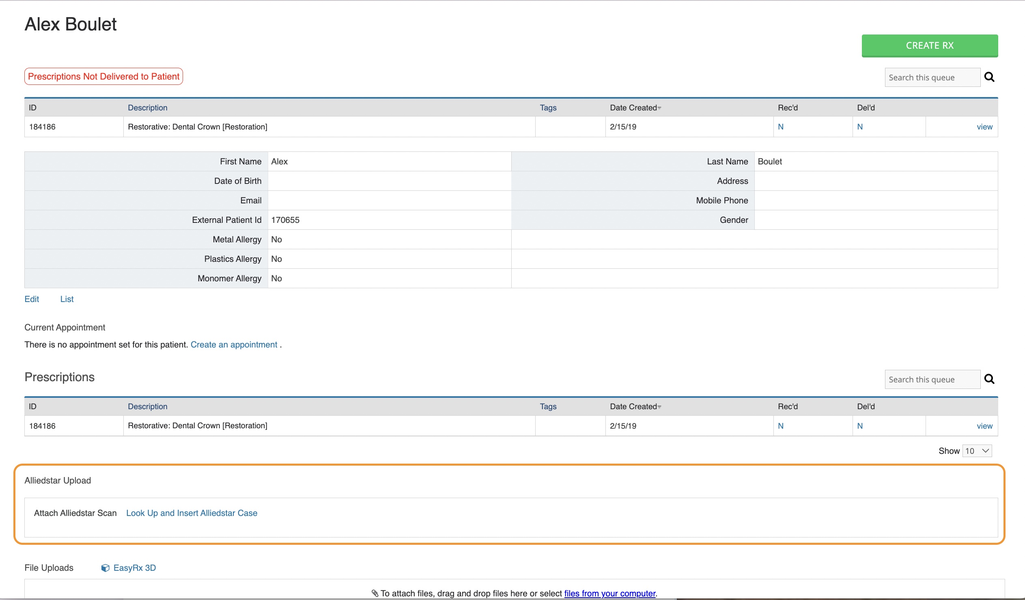Sort Prescriptions table by Date Created
The height and width of the screenshot is (600, 1025).
635,406
